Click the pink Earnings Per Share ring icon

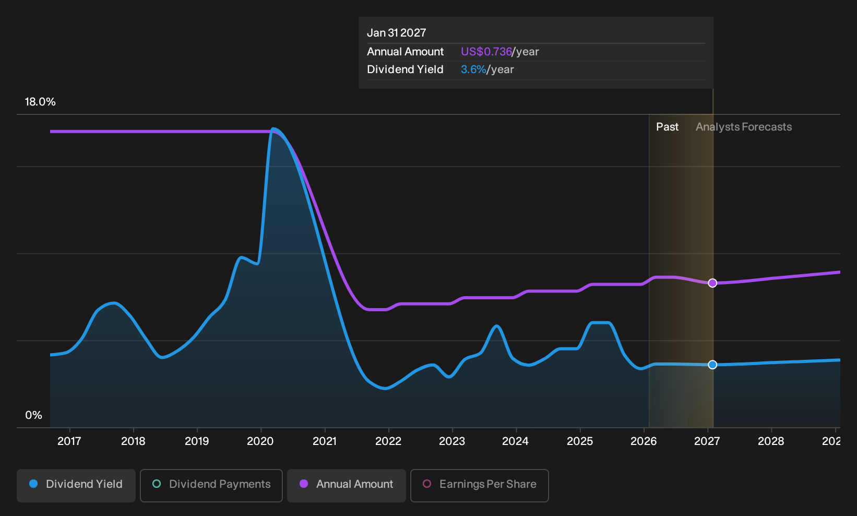point(427,484)
